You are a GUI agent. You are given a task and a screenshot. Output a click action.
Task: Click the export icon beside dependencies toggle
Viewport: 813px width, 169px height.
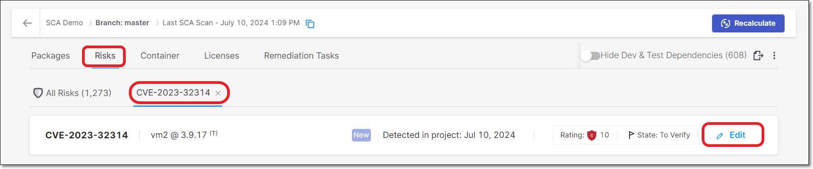(758, 55)
